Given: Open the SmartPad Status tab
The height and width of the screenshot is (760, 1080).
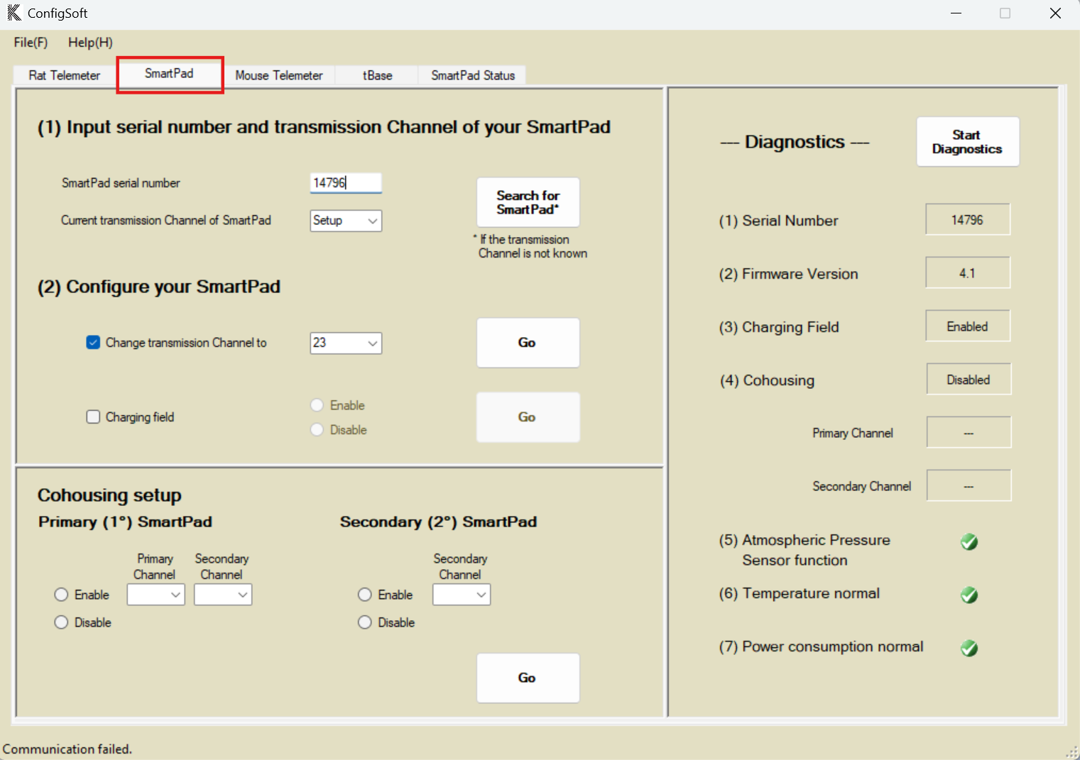Looking at the screenshot, I should click(x=472, y=75).
